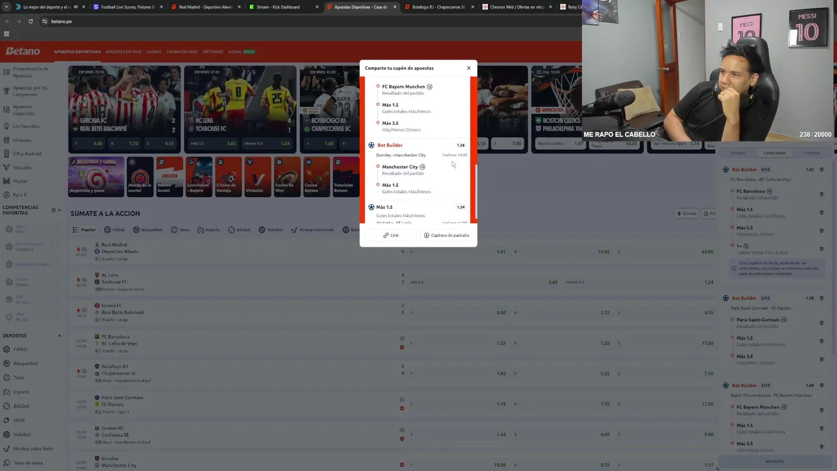Viewport: 837px width, 471px height.
Task: Click Burnley - Manchester City text in dialog
Action: 401,155
